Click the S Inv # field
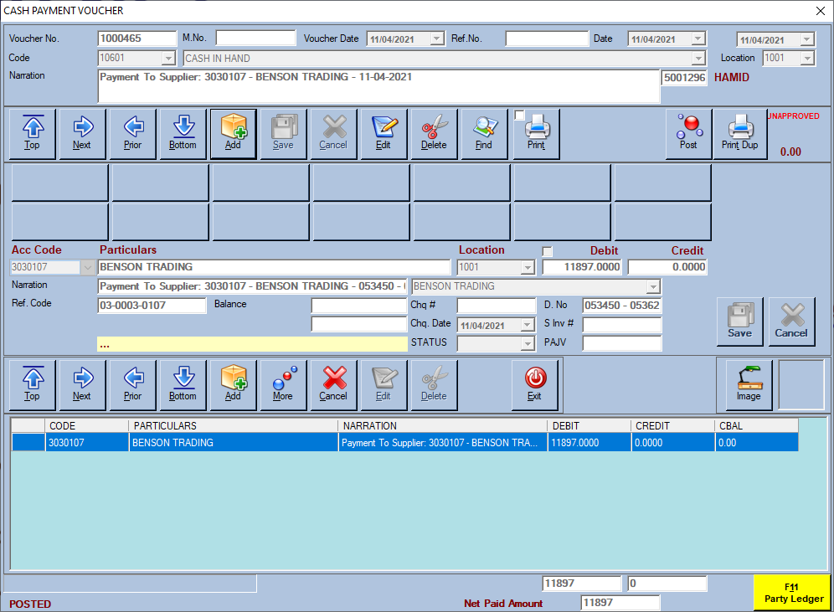 click(x=622, y=324)
